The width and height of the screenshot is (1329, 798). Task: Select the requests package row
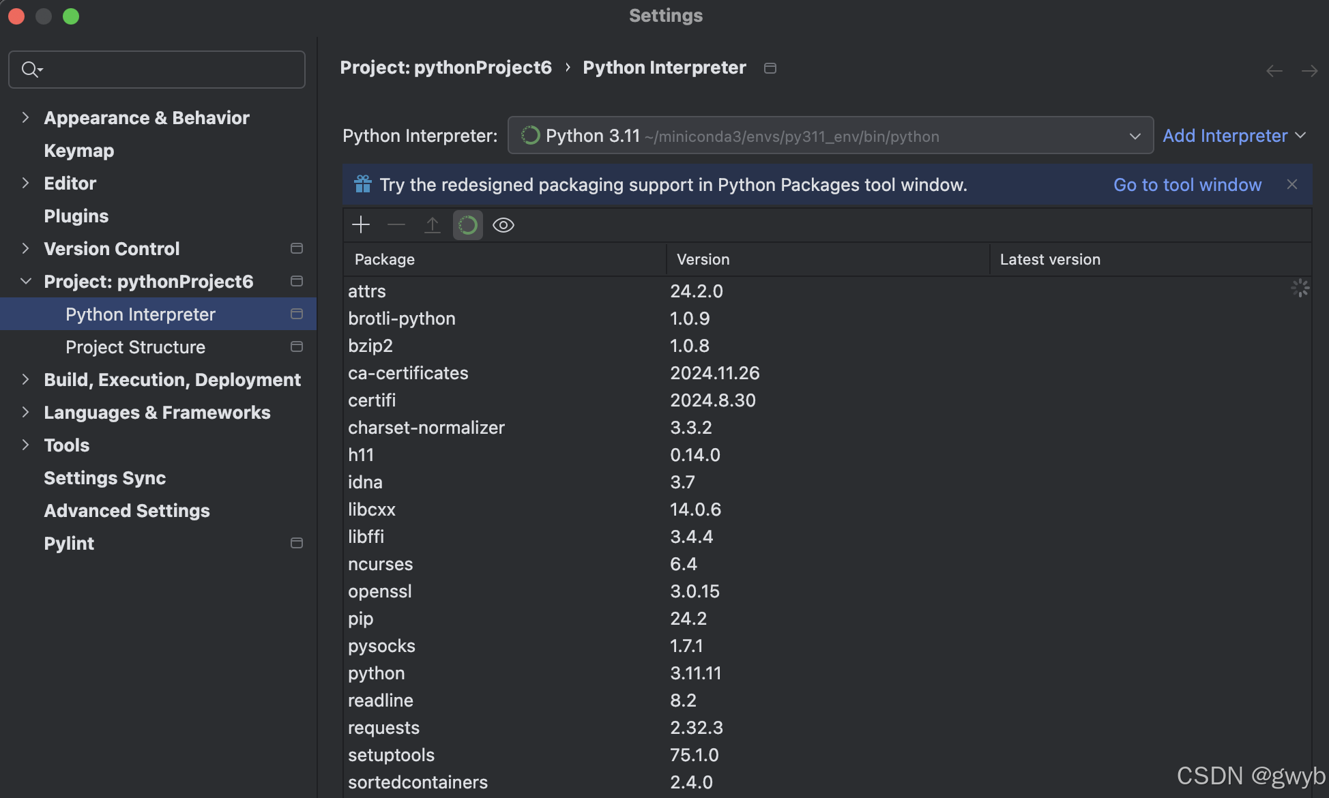pyautogui.click(x=384, y=728)
